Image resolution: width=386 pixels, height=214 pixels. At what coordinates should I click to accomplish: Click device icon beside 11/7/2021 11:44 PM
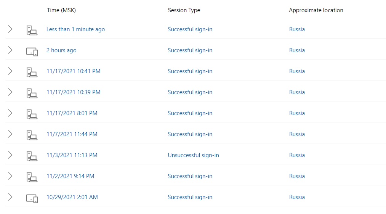32,135
